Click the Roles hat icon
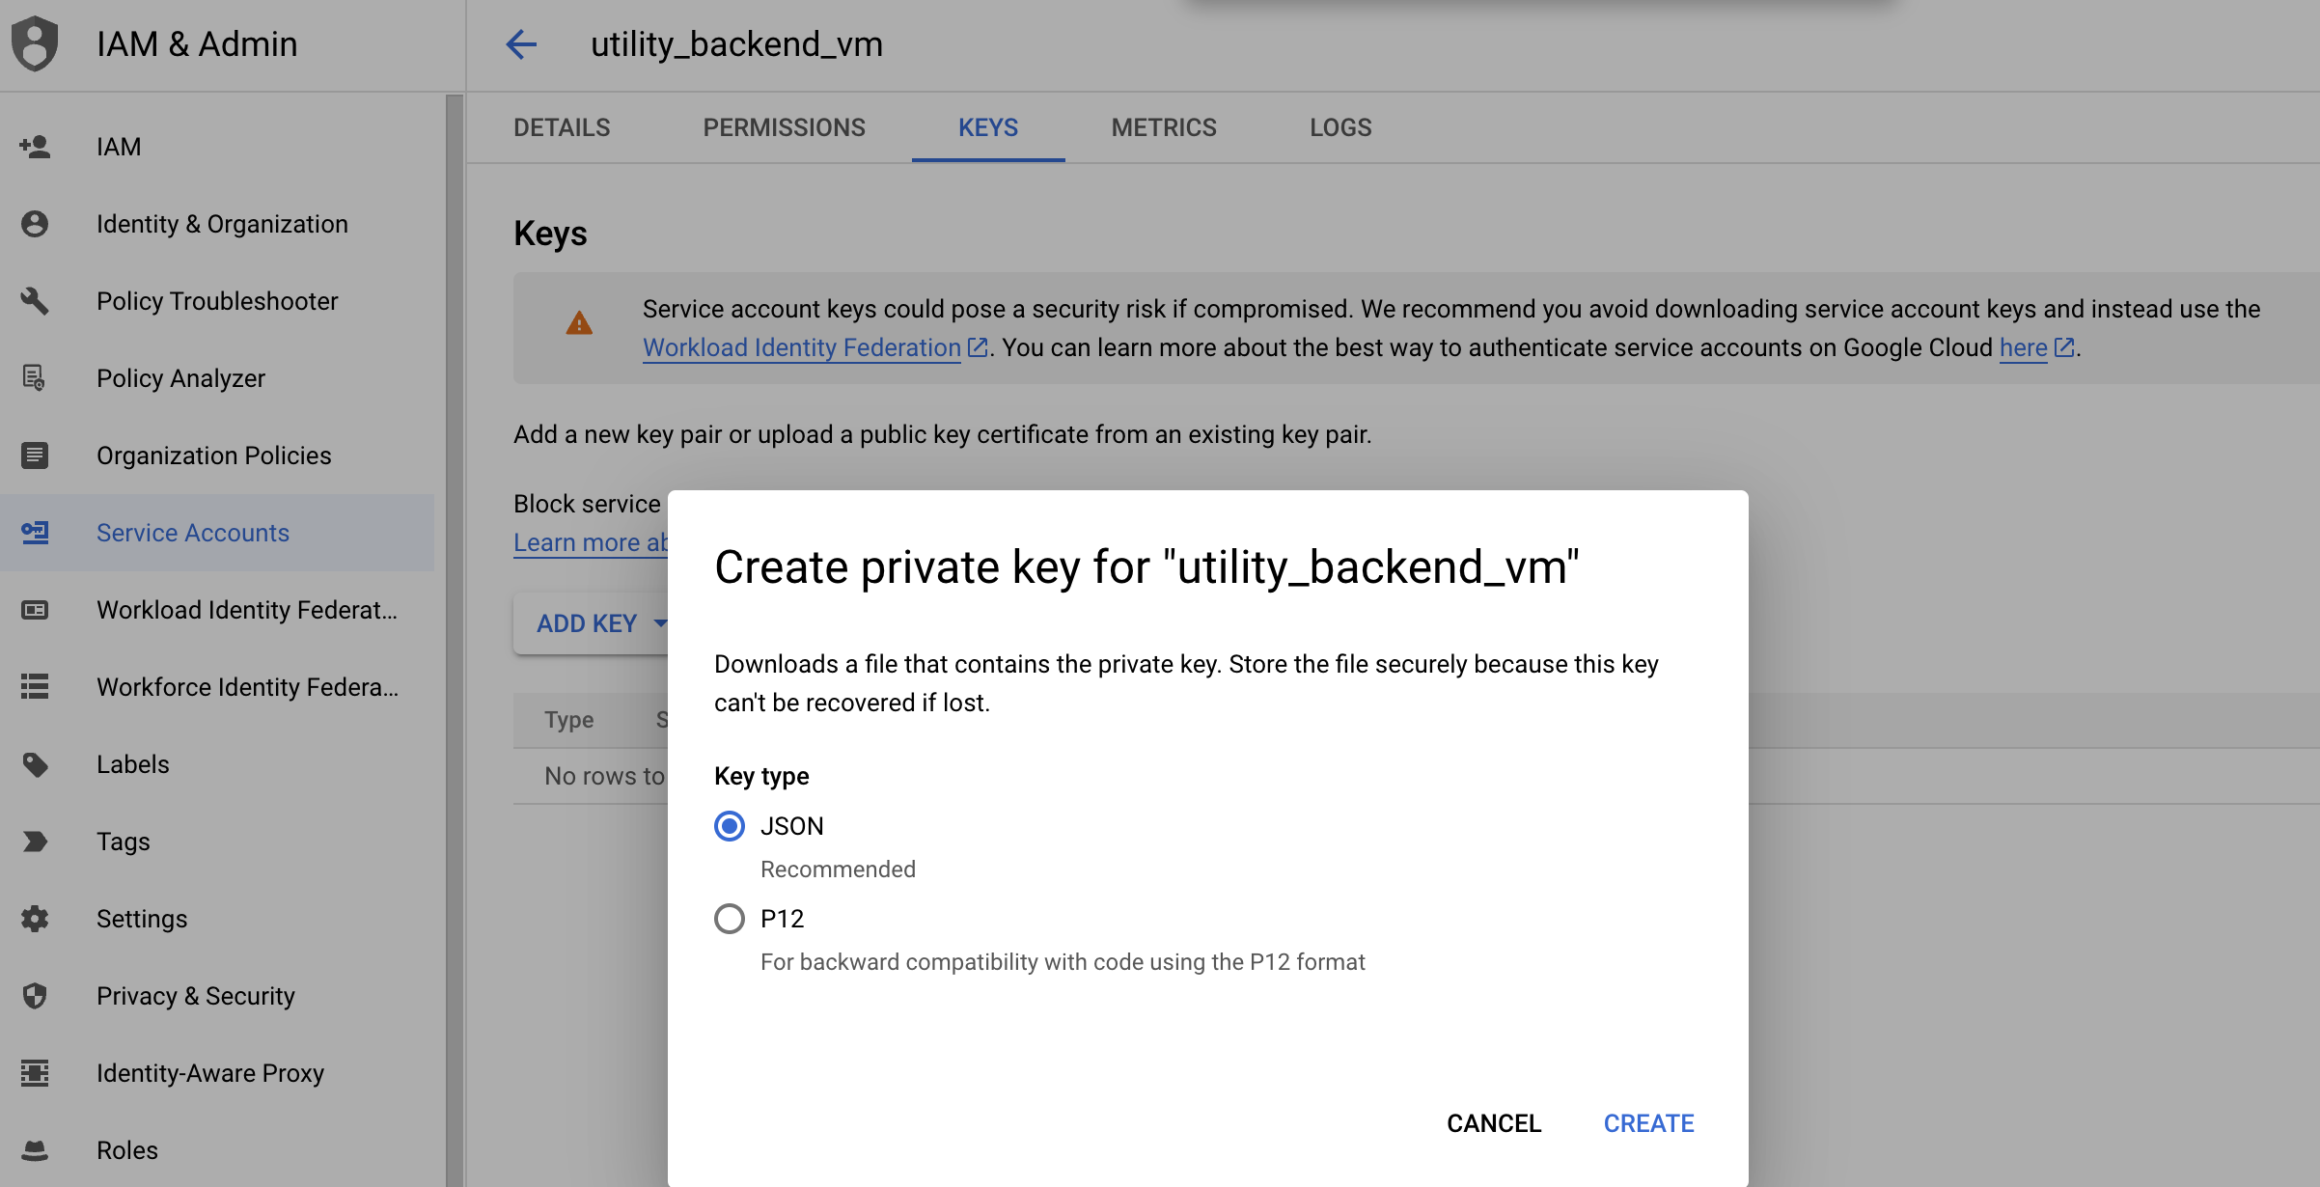 tap(35, 1150)
